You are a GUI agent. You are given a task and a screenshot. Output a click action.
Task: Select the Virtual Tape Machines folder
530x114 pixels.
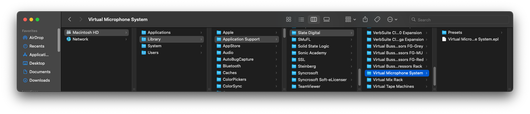point(397,86)
